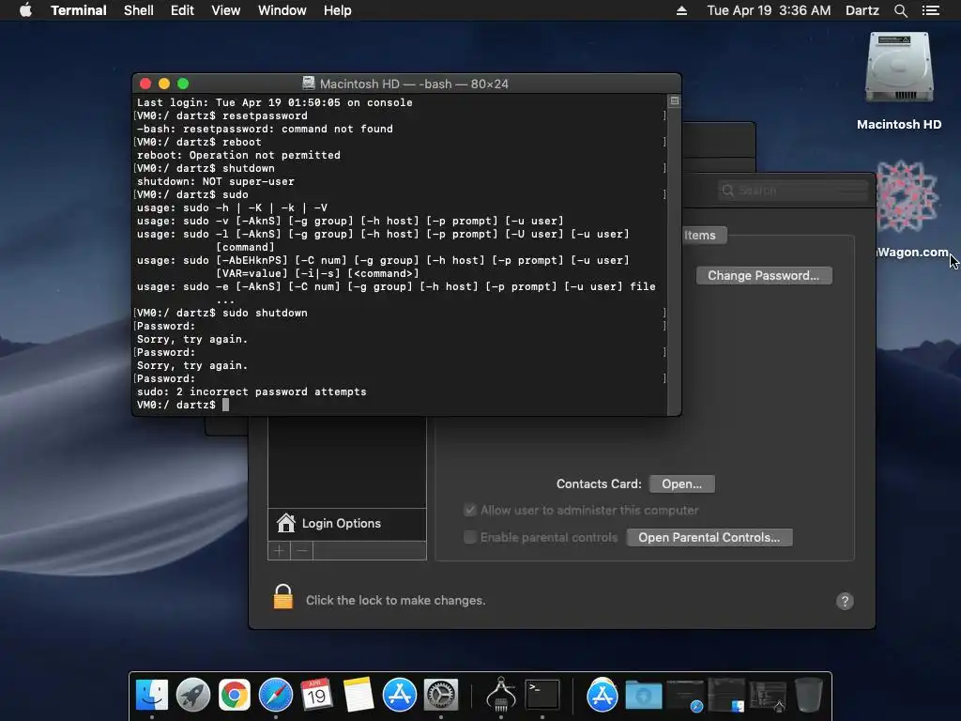This screenshot has height=721, width=961.
Task: Click the Terminal title bar proxy icon
Action: 309,84
